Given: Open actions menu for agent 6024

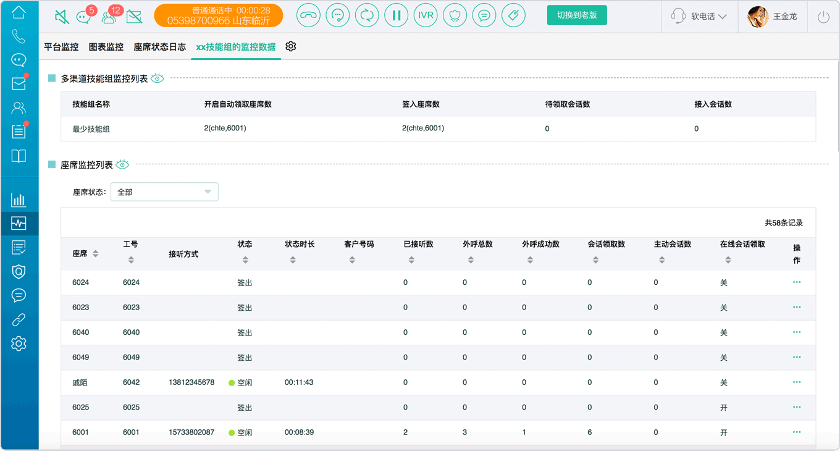Looking at the screenshot, I should [797, 282].
